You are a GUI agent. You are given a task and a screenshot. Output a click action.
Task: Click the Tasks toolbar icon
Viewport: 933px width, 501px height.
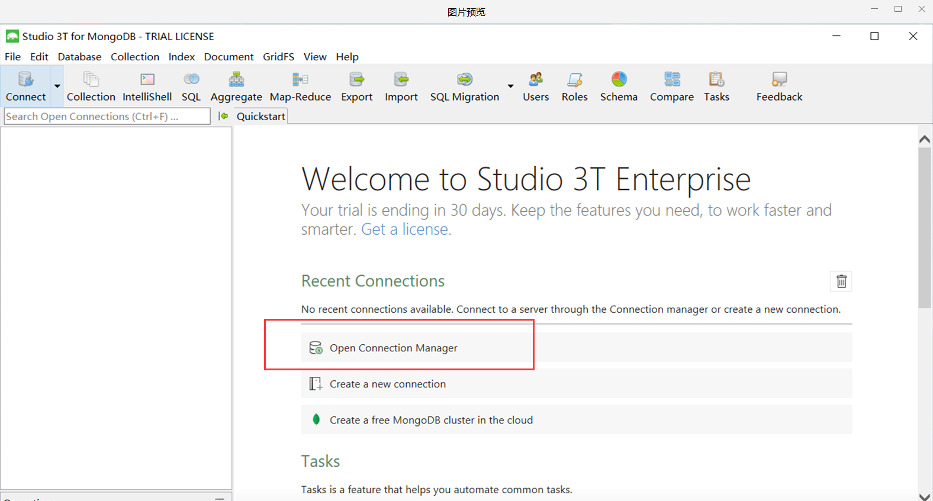click(716, 86)
